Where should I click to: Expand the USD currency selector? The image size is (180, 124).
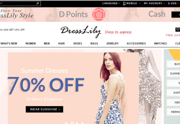pos(173,3)
